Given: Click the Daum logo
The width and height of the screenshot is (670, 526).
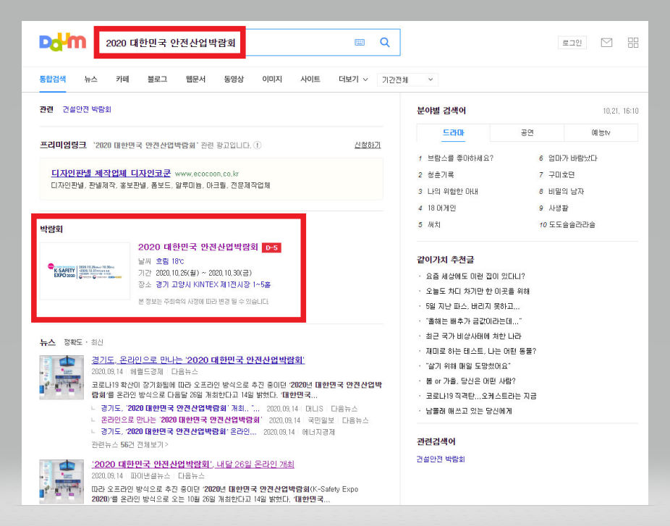Looking at the screenshot, I should [62, 42].
